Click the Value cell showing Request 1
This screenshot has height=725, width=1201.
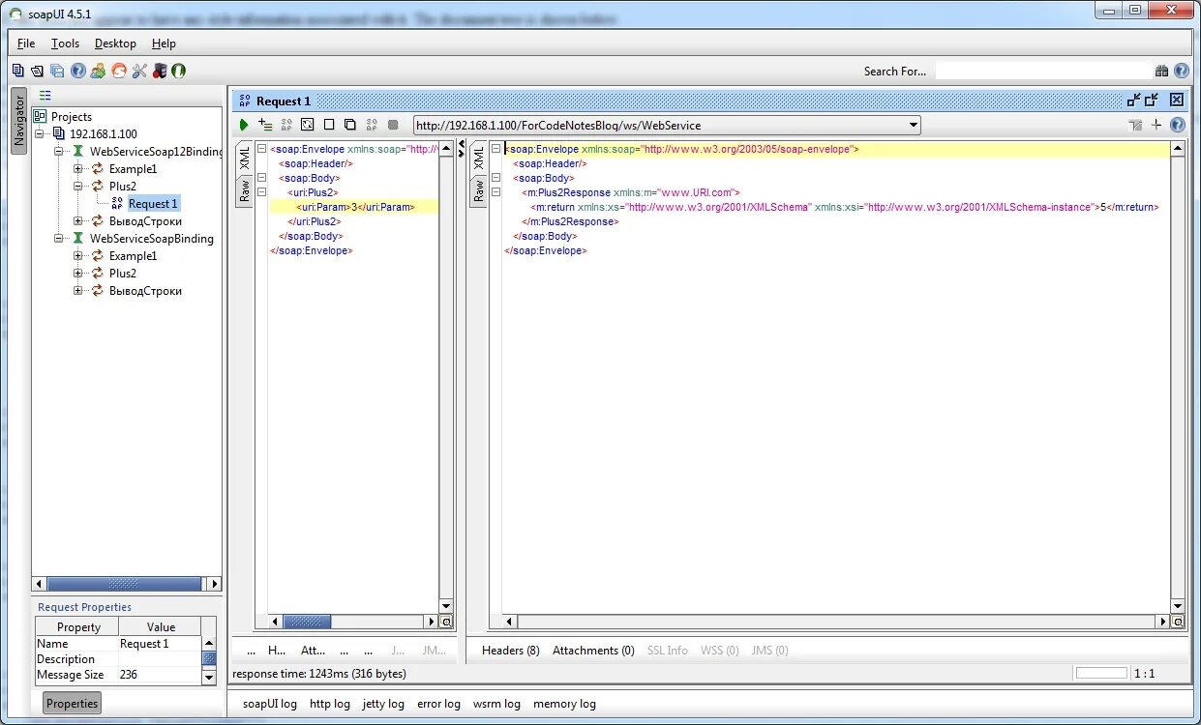(160, 644)
